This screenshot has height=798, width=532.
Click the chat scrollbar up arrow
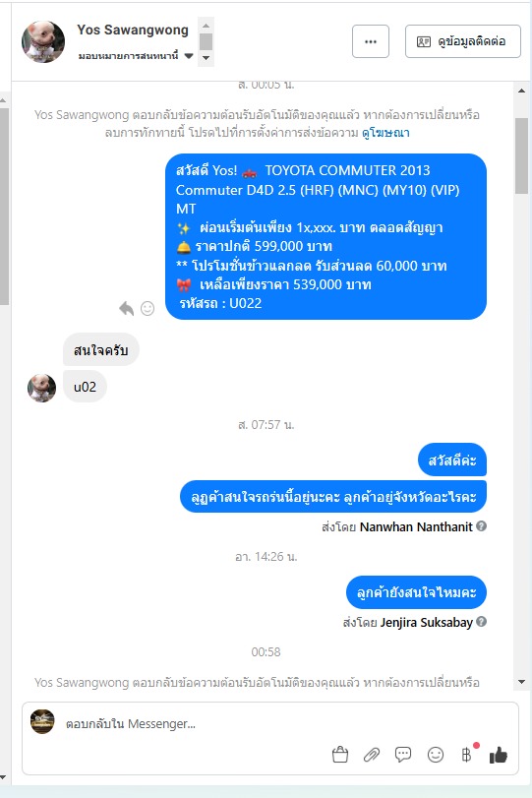(x=522, y=91)
